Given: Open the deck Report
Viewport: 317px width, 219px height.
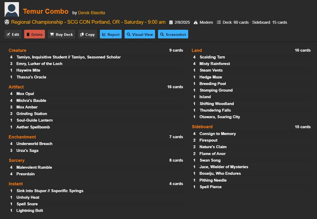Looking at the screenshot, I should click(x=111, y=34).
